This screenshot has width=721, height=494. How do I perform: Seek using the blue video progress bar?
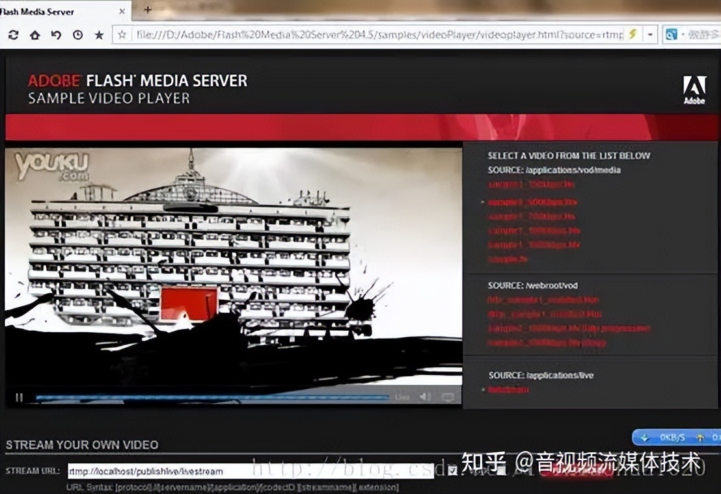[212, 398]
